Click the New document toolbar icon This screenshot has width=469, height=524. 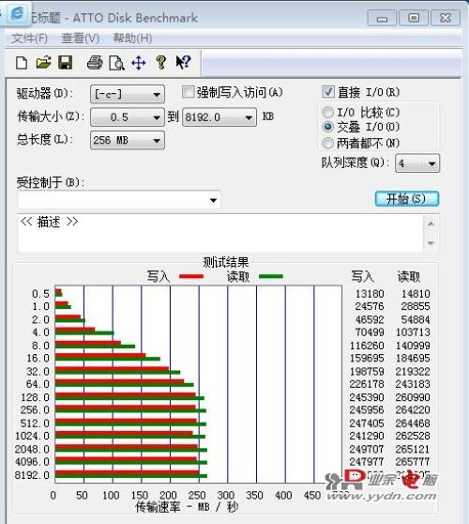22,63
